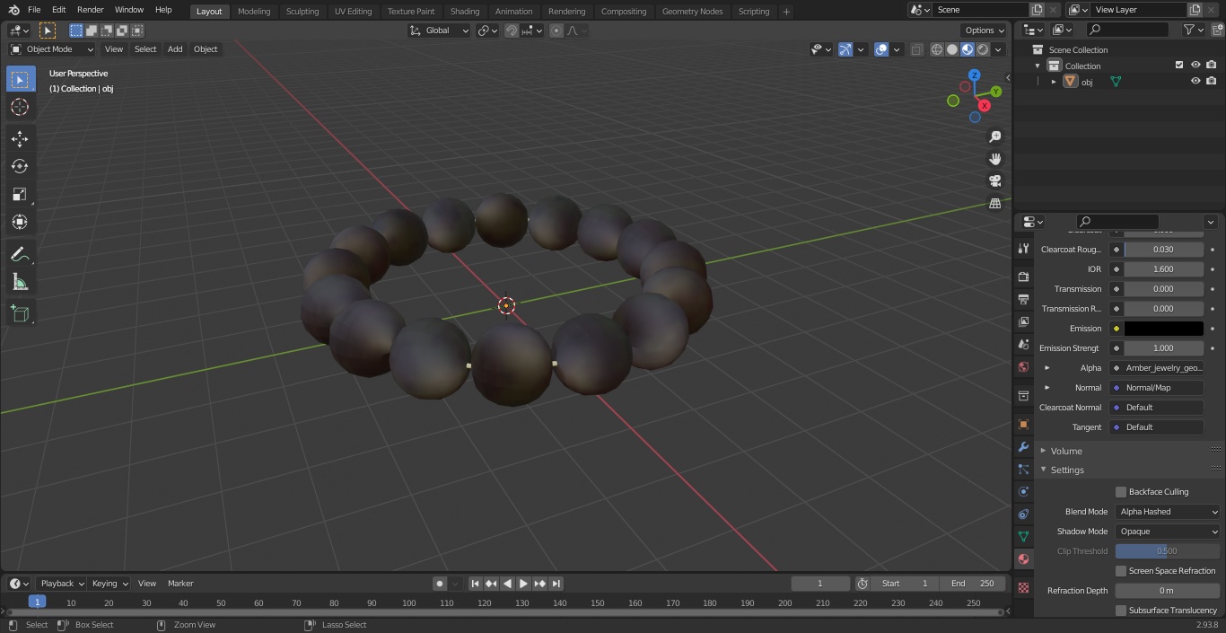
Task: Open the View Layer properties tab
Action: click(x=1023, y=321)
